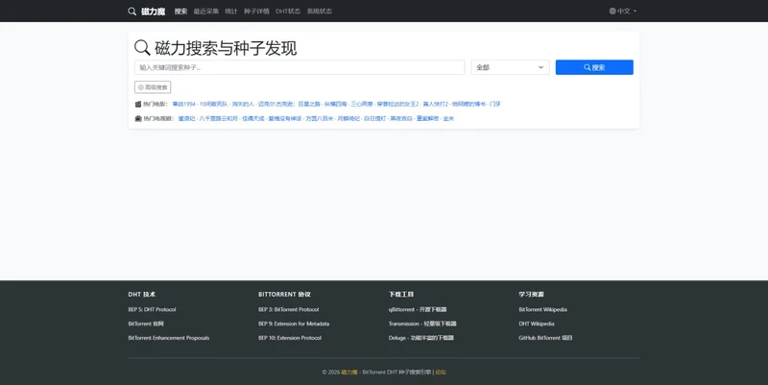Open GitHub BitTorrent 项目 link
The height and width of the screenshot is (385, 768).
(x=545, y=338)
